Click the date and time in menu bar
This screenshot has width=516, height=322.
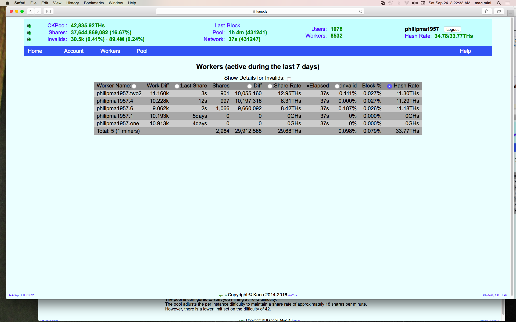click(x=449, y=3)
